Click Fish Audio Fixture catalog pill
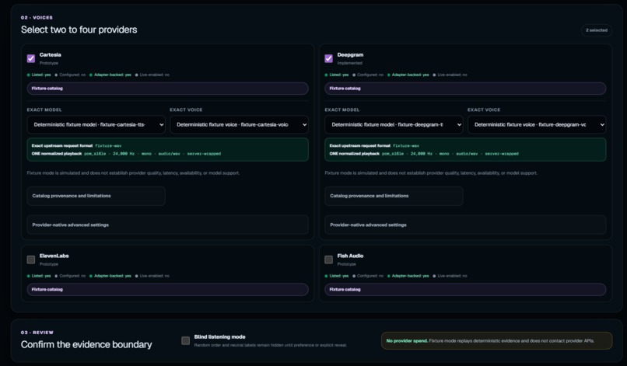The image size is (627, 366). click(465, 289)
